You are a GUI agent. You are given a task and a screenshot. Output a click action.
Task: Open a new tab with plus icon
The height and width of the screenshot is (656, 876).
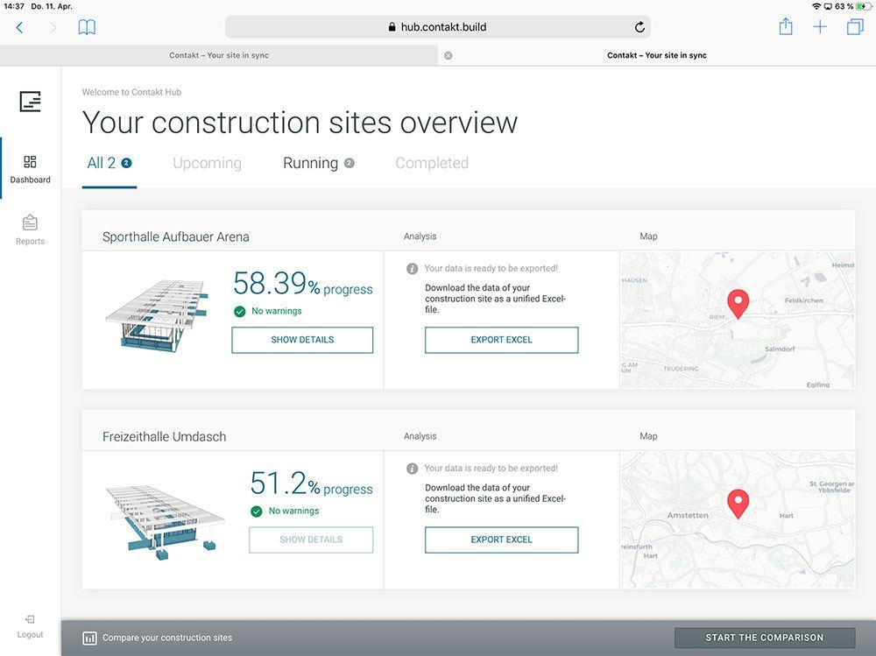820,27
